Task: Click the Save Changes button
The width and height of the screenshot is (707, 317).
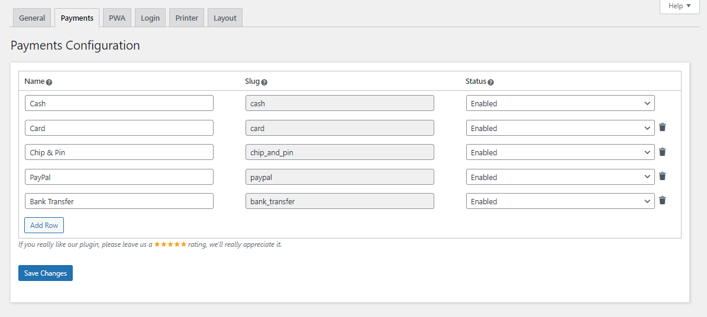Action: (x=46, y=273)
